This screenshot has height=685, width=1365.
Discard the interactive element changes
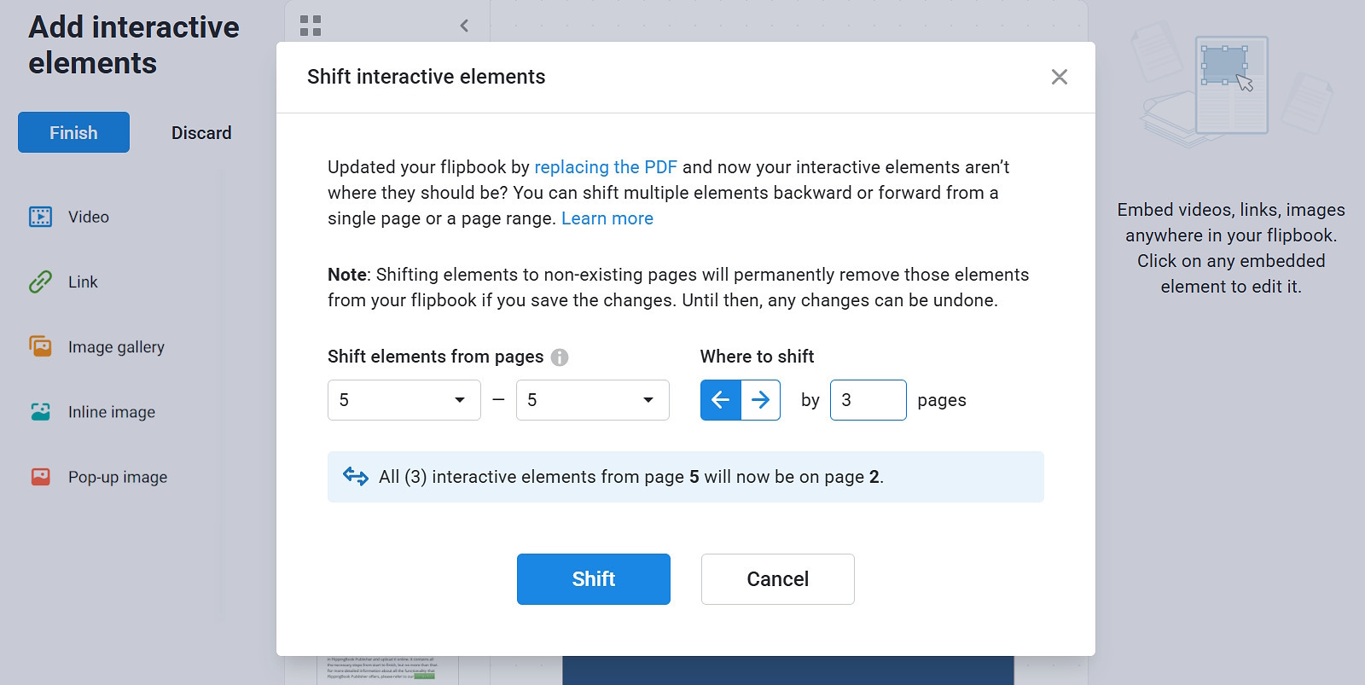coord(201,133)
